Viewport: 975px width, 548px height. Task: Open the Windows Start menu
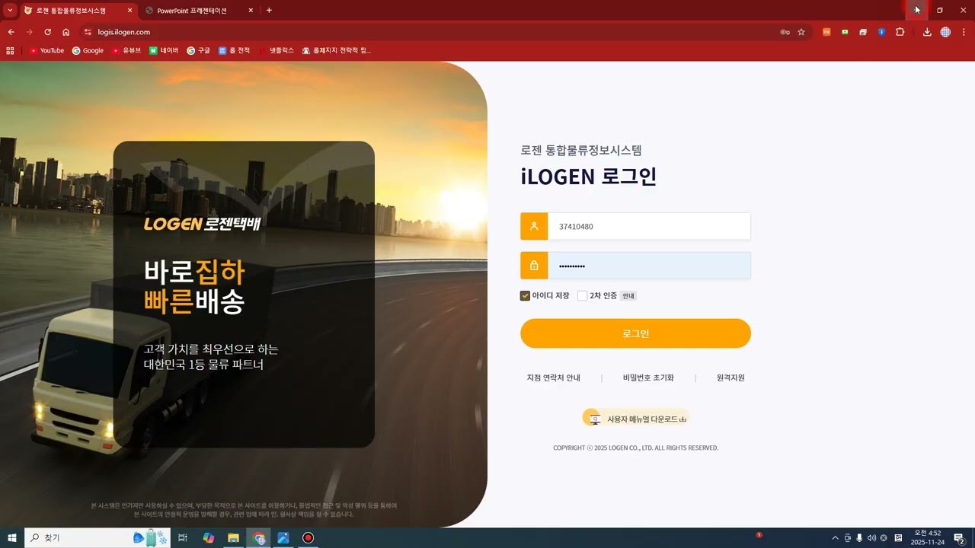(12, 538)
